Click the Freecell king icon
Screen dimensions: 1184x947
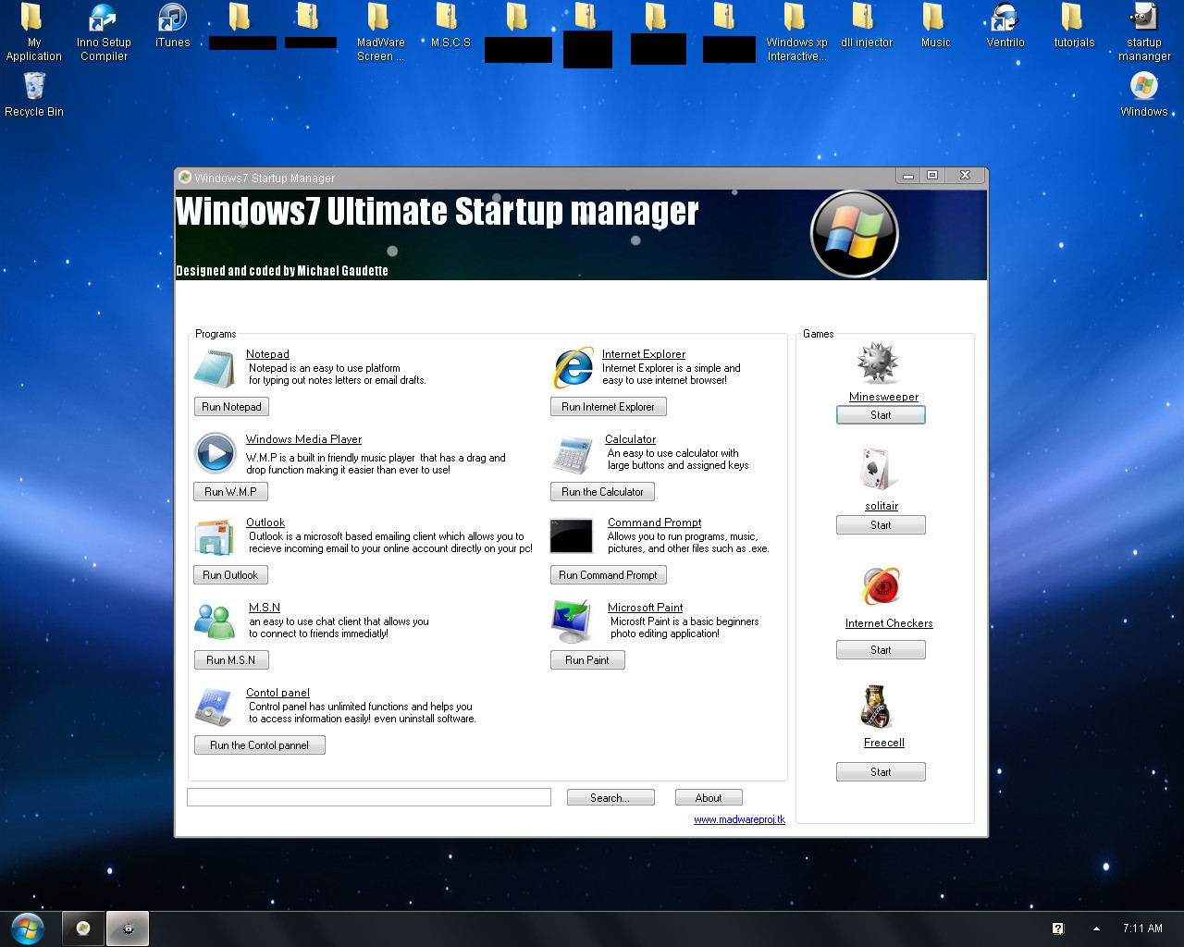point(874,707)
